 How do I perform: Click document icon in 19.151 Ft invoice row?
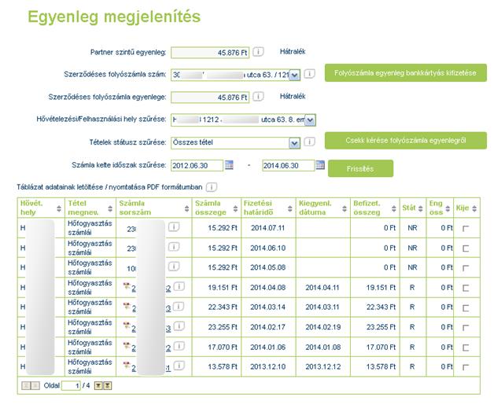127,286
